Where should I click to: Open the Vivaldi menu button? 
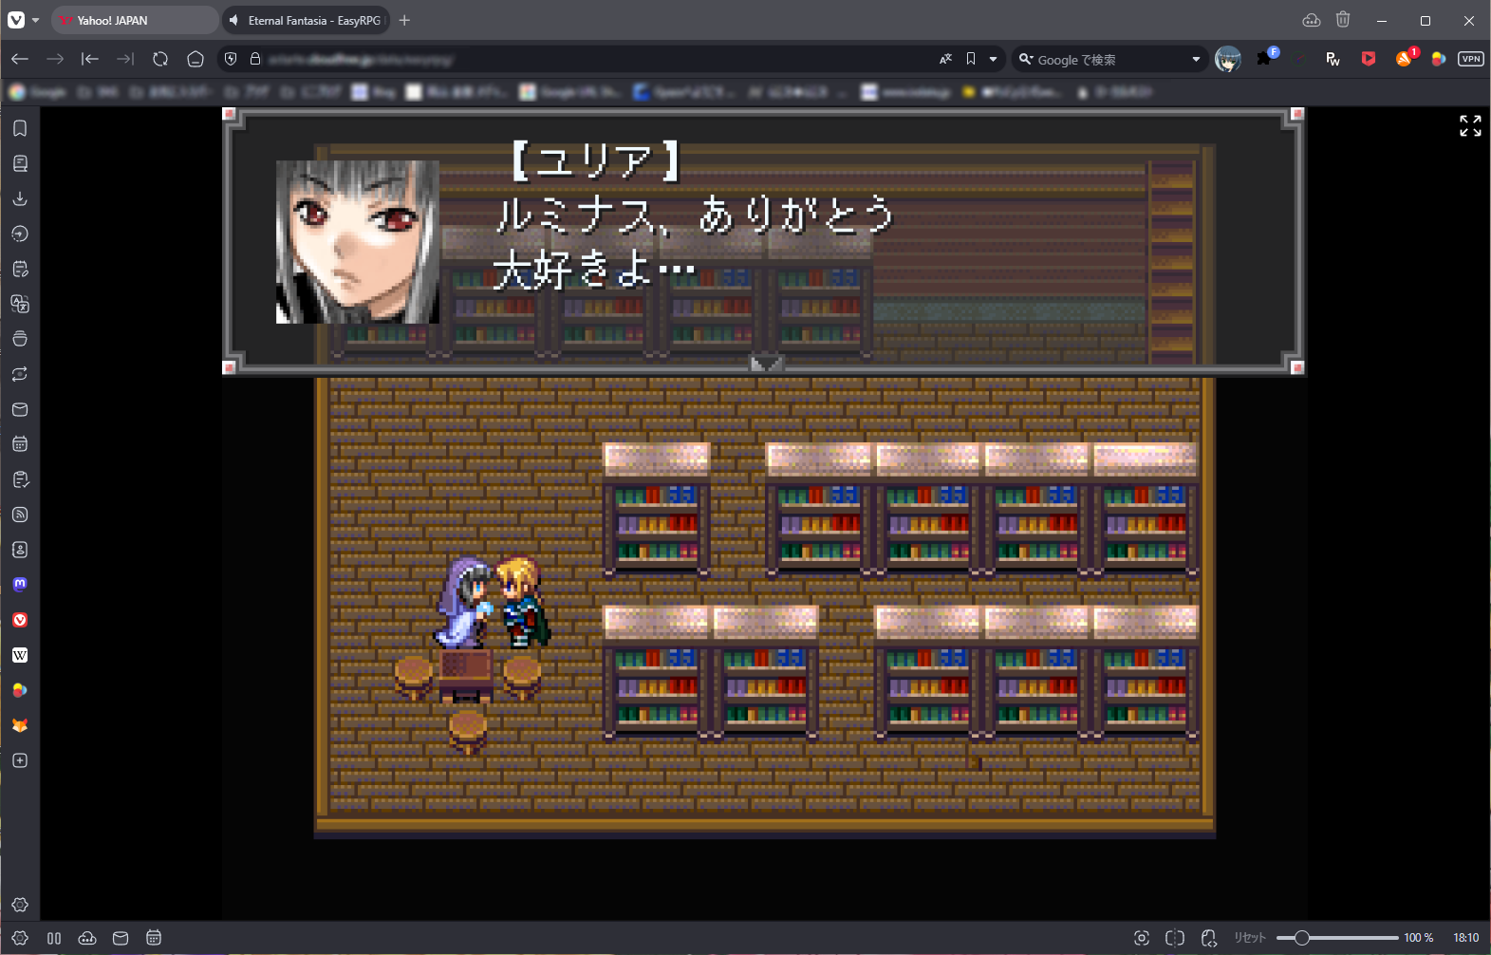[x=16, y=20]
